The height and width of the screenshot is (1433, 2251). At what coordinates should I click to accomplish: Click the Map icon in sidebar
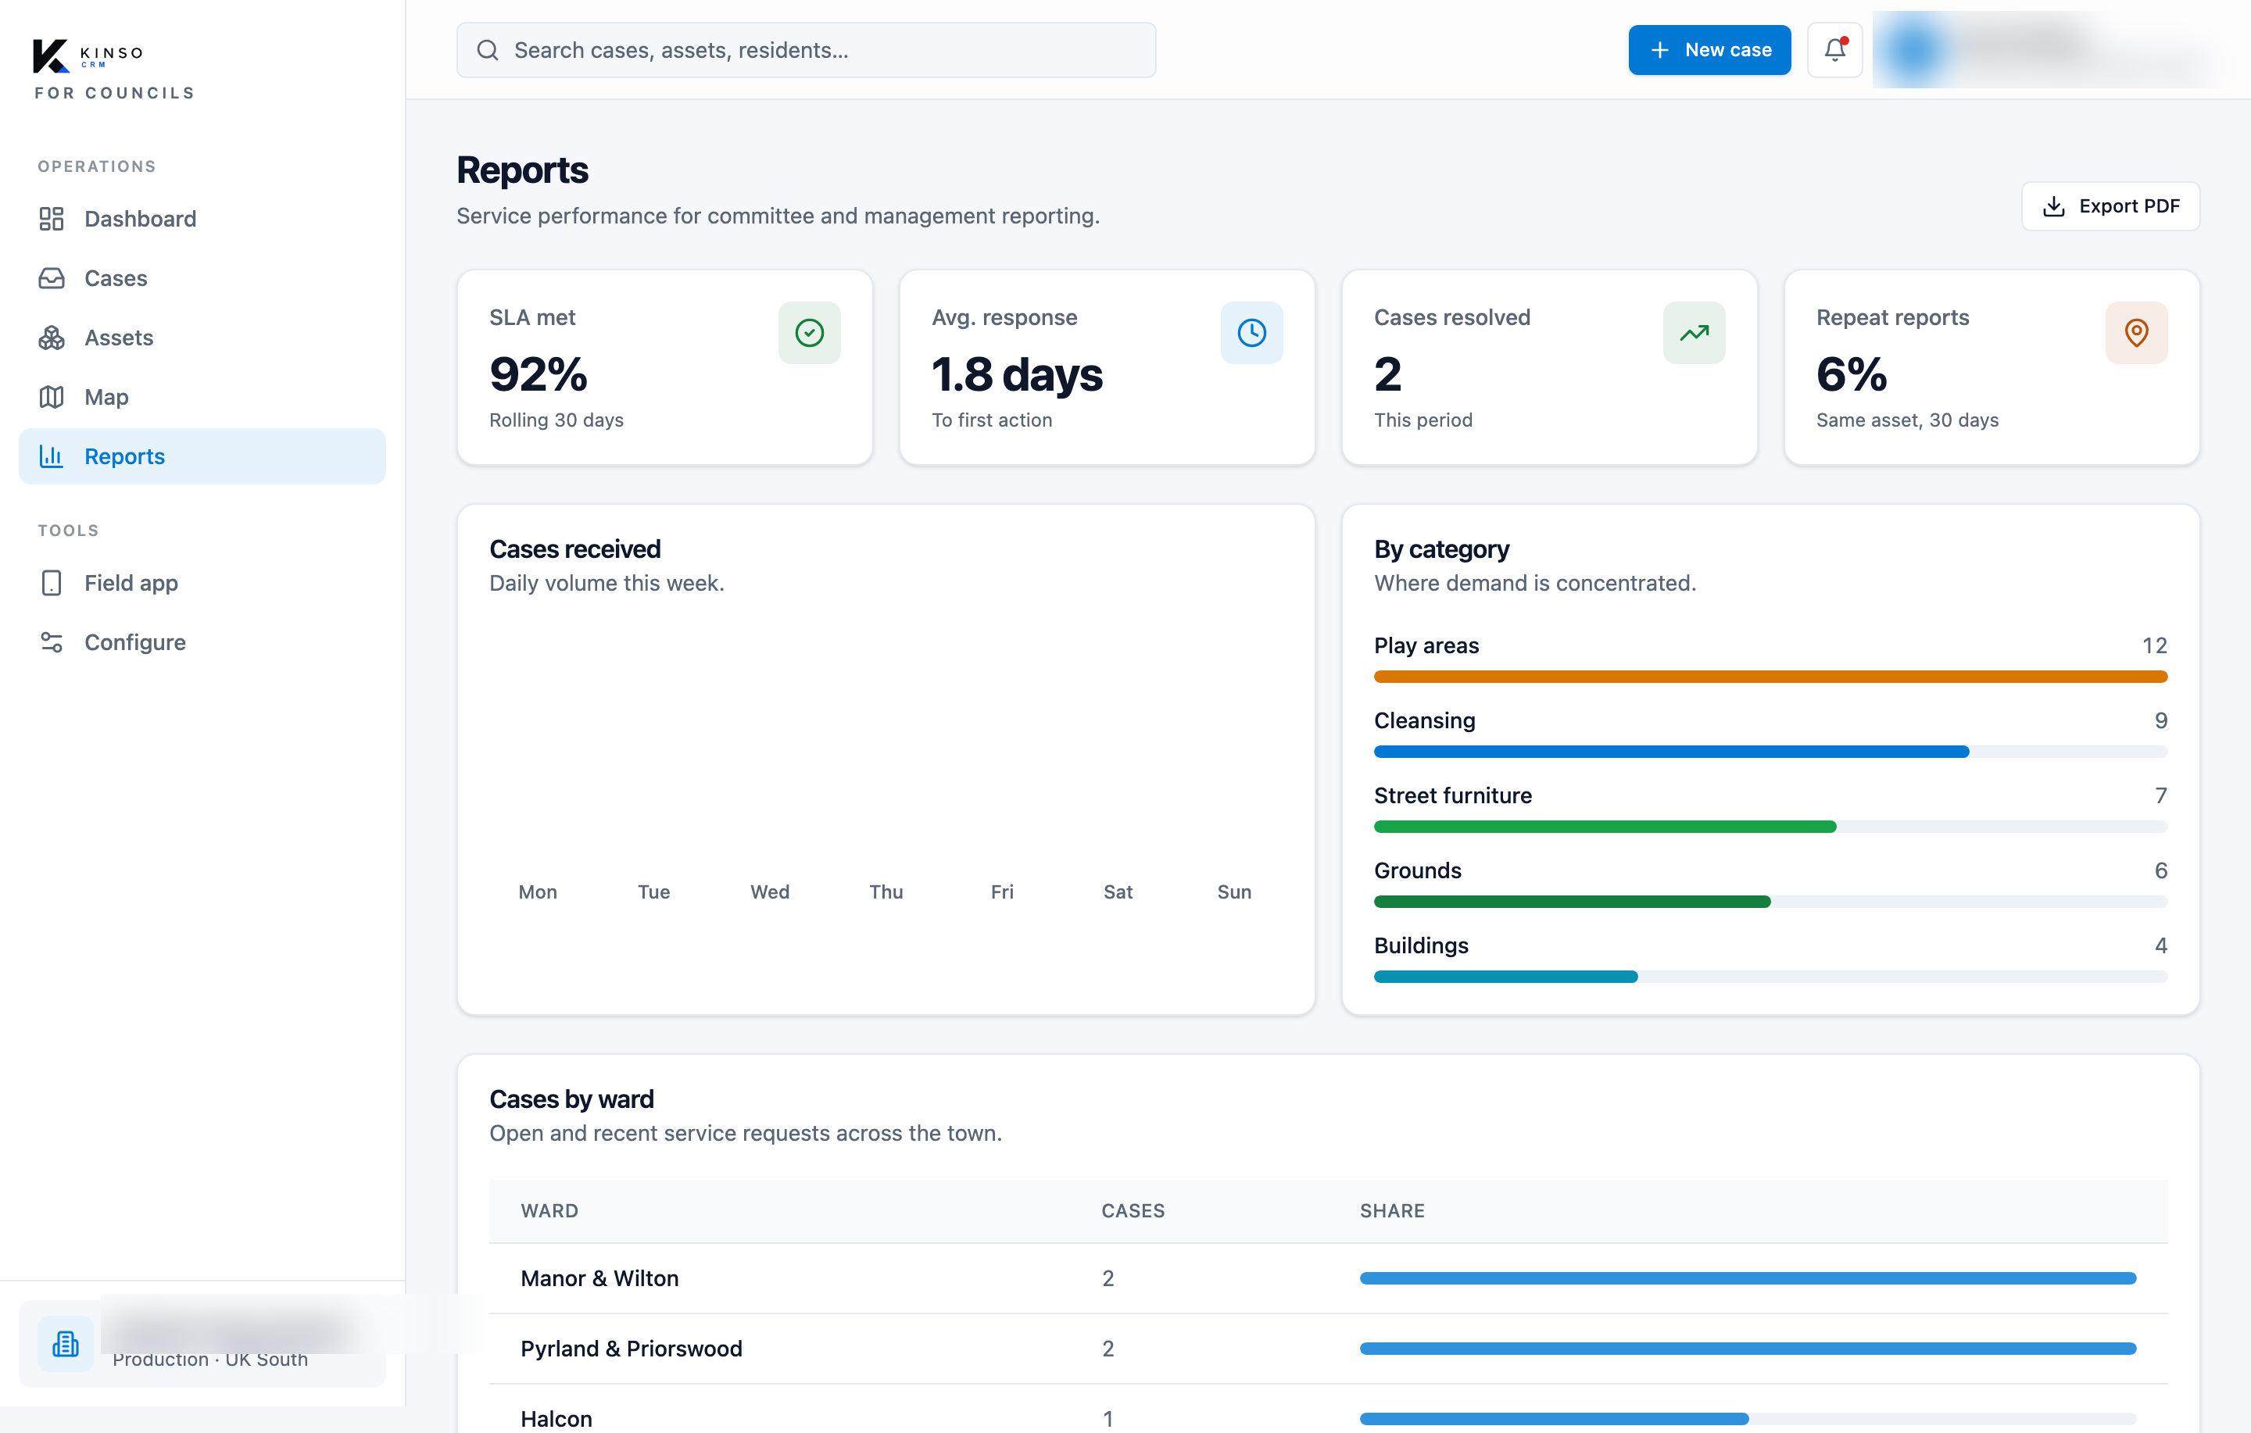click(x=52, y=397)
